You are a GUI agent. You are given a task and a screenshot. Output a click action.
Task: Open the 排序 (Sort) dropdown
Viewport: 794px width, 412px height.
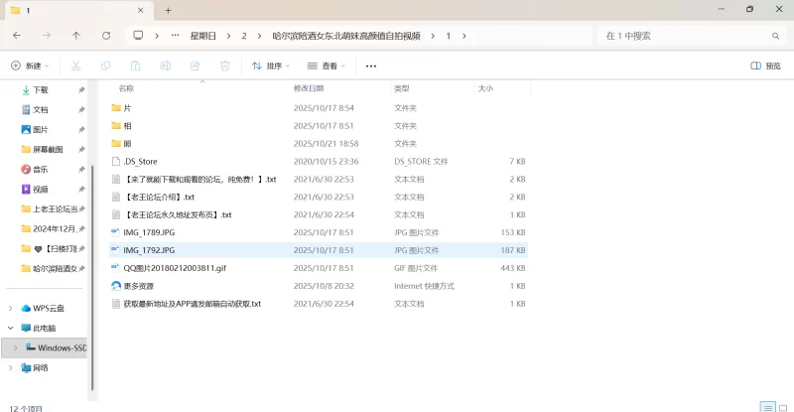(271, 66)
